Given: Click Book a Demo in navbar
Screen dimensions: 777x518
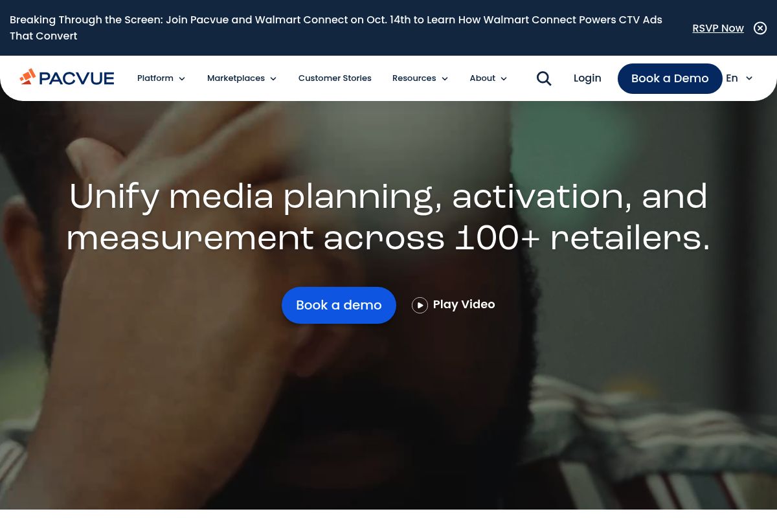Looking at the screenshot, I should coord(670,78).
